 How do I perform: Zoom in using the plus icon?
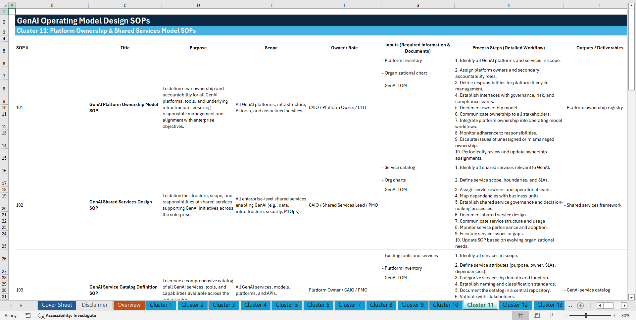(x=615, y=315)
